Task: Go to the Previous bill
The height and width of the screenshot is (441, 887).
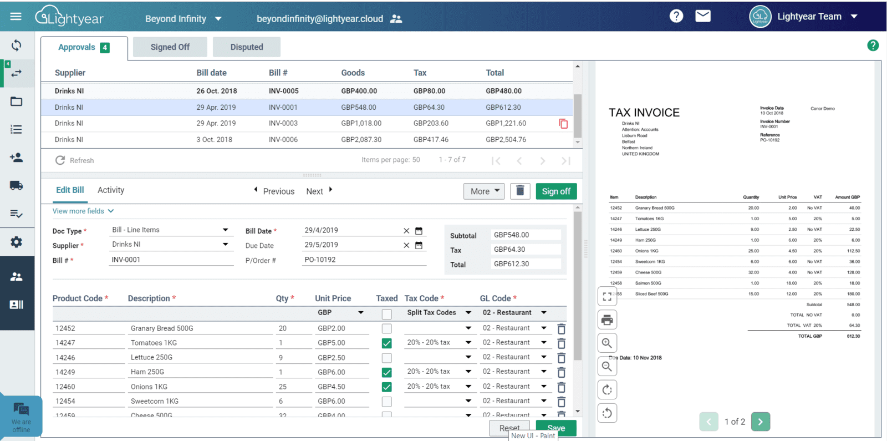Action: 274,191
